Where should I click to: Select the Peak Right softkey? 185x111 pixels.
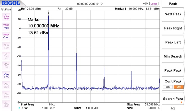(173, 28)
